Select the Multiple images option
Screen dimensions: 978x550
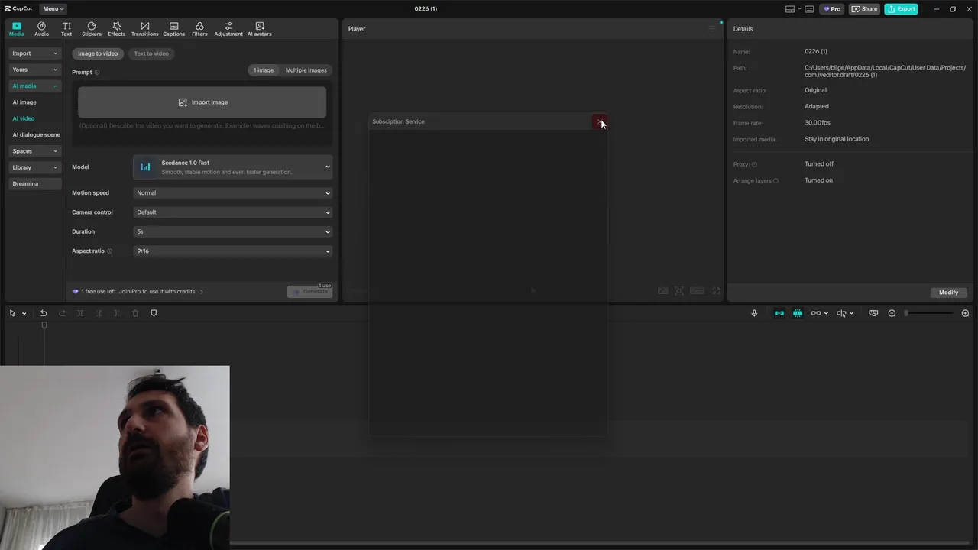(x=306, y=70)
